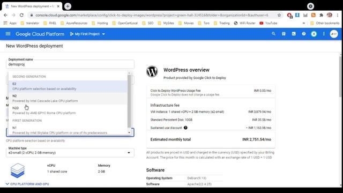Click 'Standard Persistent Disk: 10GB' row
The image size is (343, 193).
211,120
